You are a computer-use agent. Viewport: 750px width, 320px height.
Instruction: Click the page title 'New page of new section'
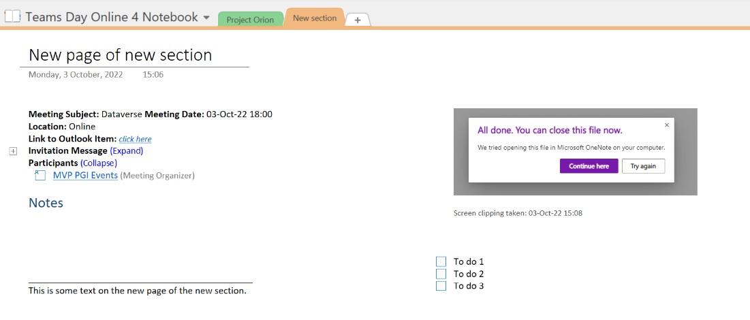121,55
